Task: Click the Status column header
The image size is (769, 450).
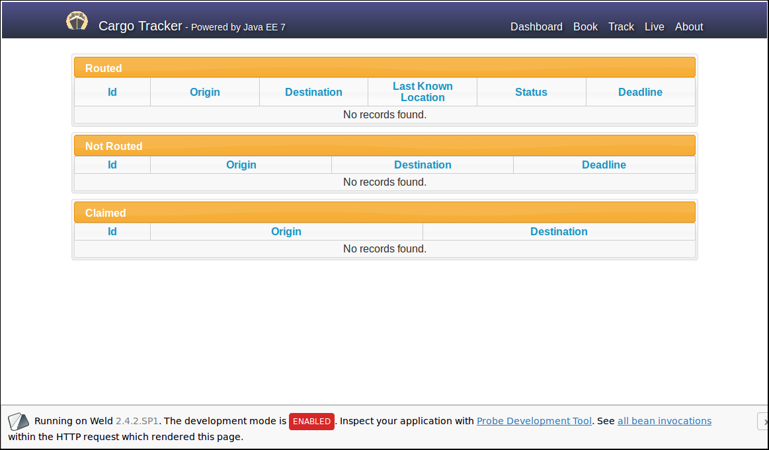Action: pos(531,92)
